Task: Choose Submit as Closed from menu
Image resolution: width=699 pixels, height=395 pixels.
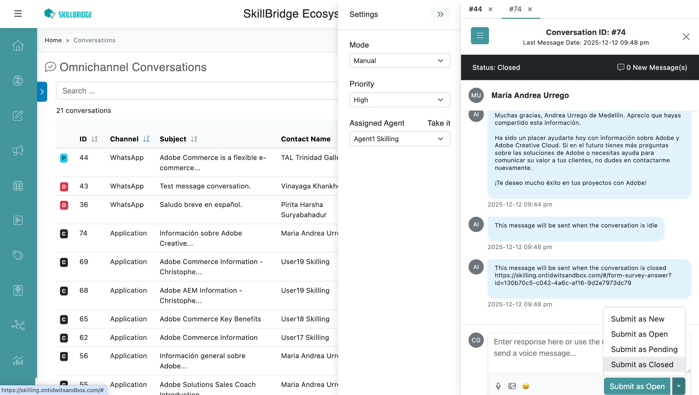Action: (642, 364)
